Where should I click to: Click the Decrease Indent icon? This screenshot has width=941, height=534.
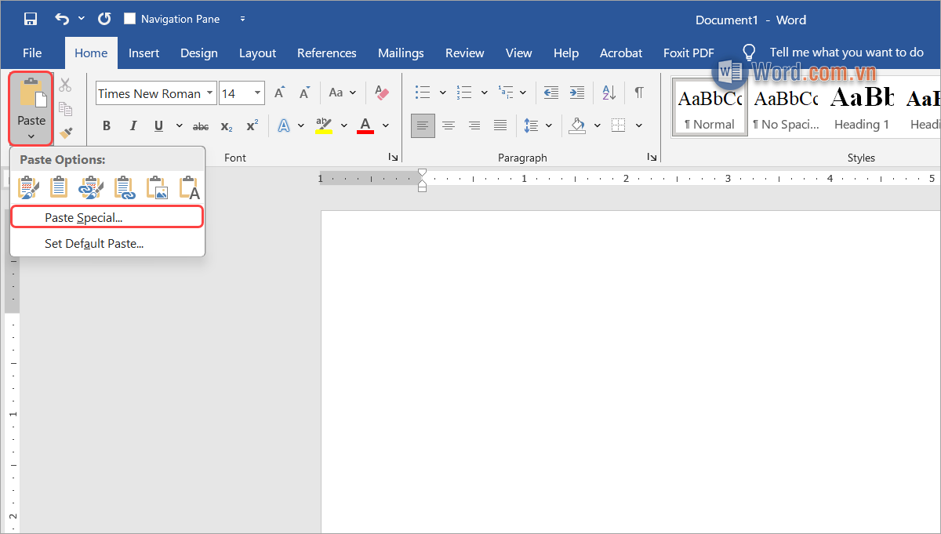click(551, 93)
